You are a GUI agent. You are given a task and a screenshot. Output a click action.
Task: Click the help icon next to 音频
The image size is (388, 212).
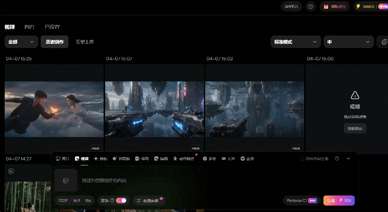(x=112, y=201)
